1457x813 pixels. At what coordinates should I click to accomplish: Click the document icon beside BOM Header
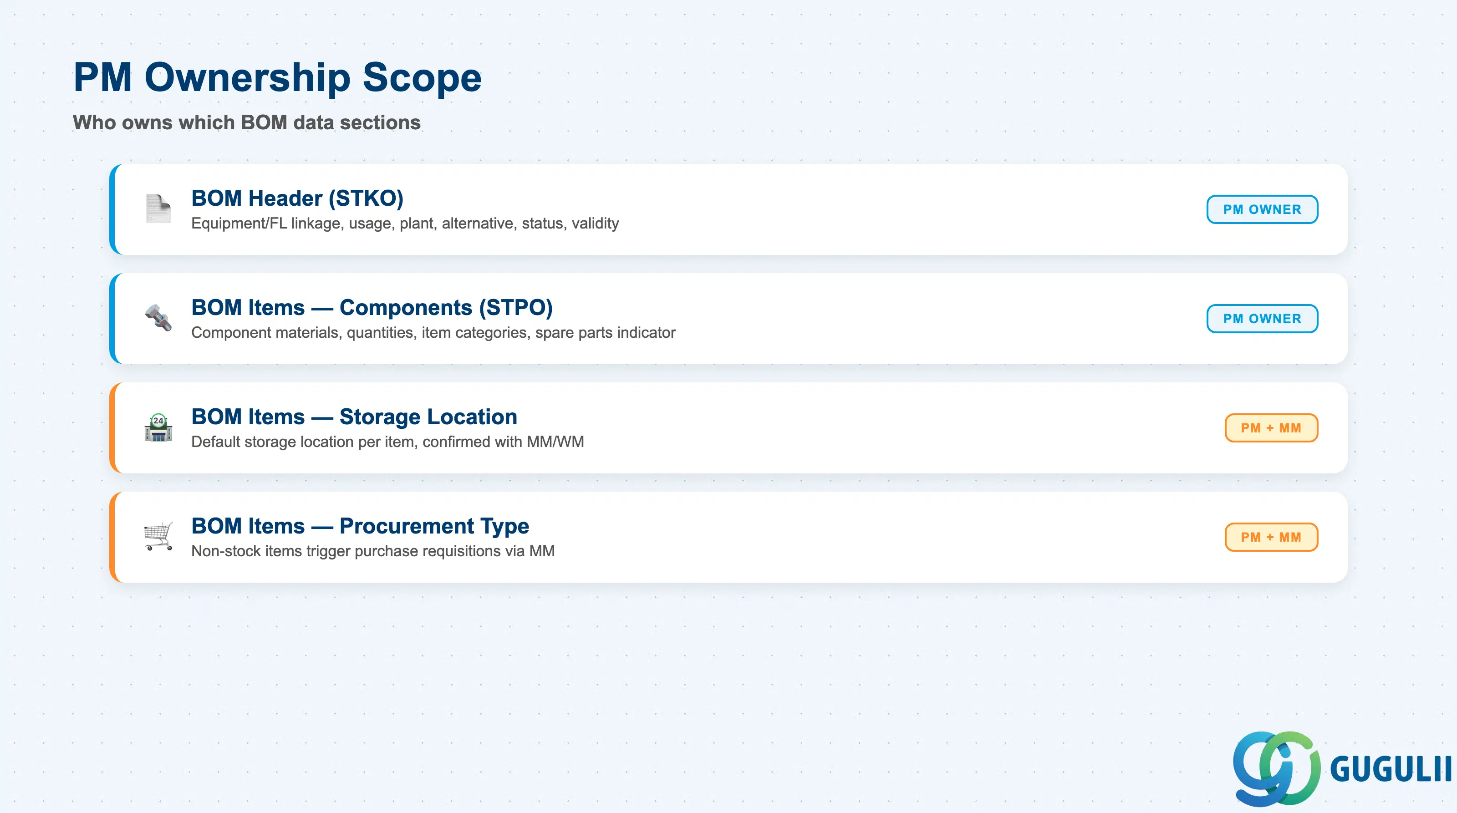coord(158,208)
